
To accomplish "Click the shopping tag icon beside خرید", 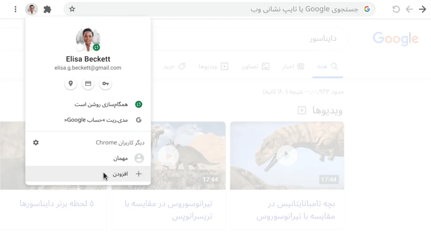I will point(182,66).
